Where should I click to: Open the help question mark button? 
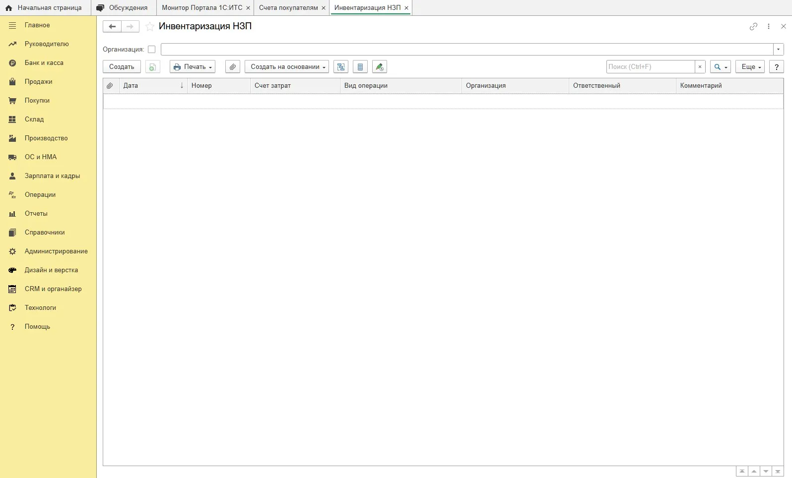point(777,67)
